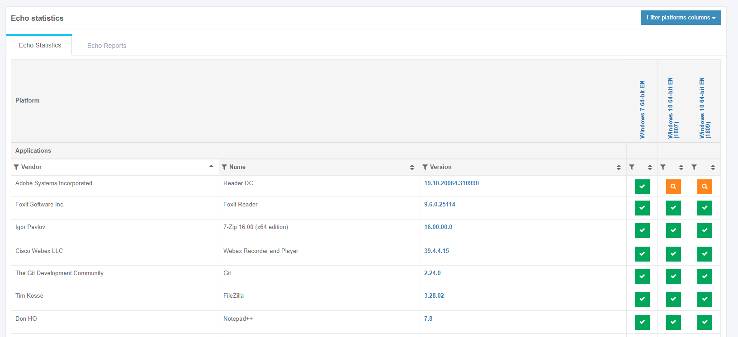The height and width of the screenshot is (337, 738).
Task: Switch to Echo Reports tab
Action: (x=107, y=46)
